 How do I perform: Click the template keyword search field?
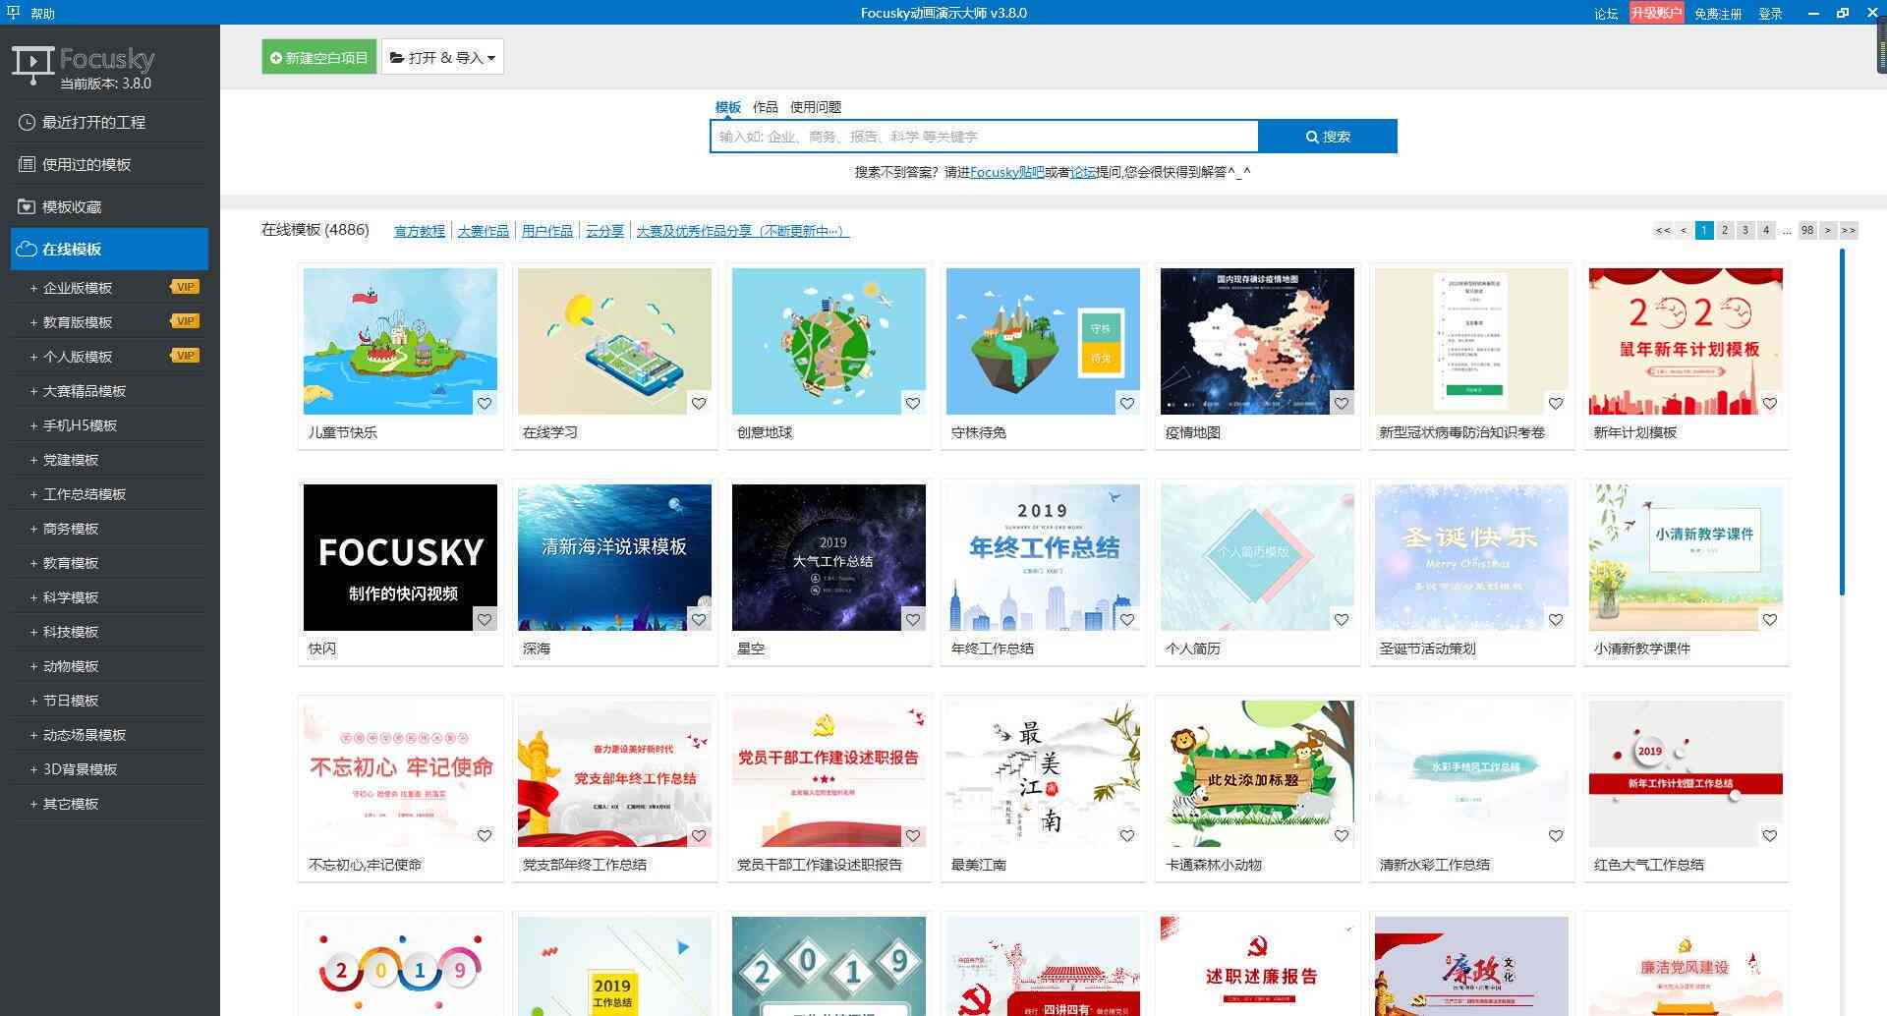coord(984,137)
